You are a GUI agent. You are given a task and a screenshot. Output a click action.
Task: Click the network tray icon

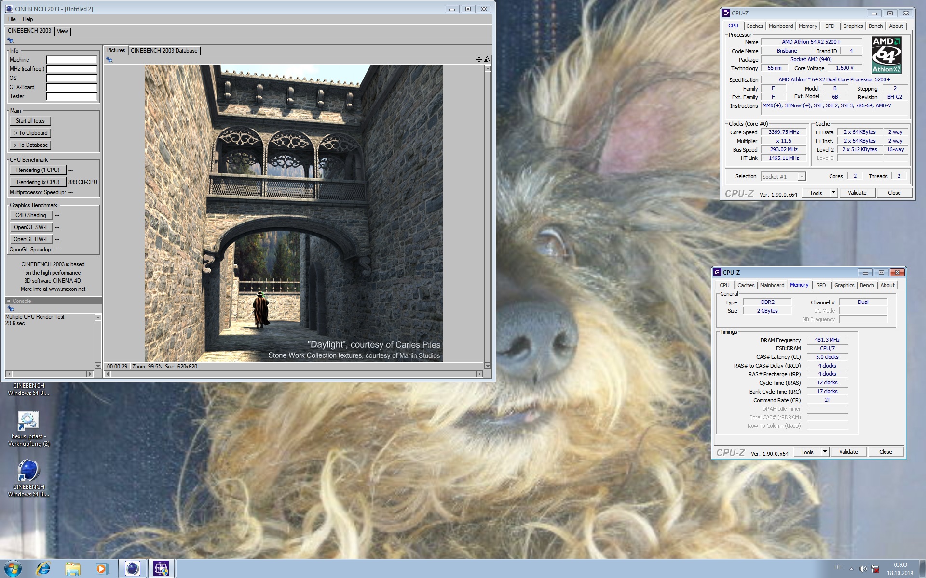coord(875,569)
